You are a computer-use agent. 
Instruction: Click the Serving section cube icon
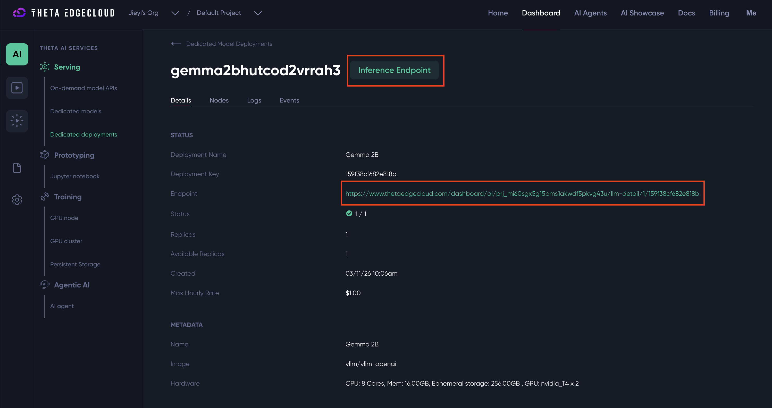45,67
